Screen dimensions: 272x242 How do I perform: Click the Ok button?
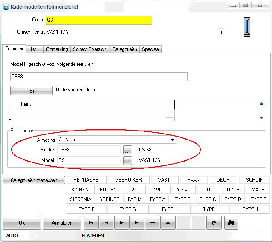pos(22,222)
